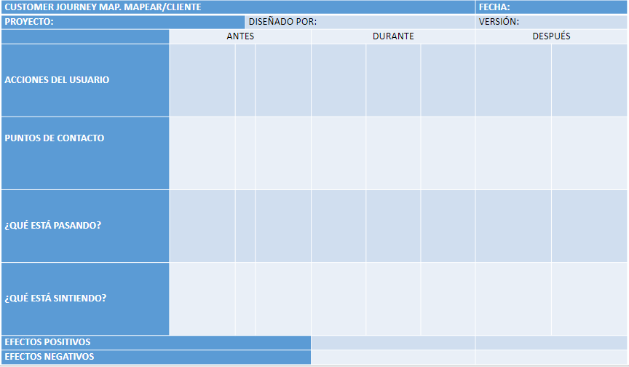Click the DESPUÉS column header
Viewport: 629px width, 367px height.
point(551,36)
